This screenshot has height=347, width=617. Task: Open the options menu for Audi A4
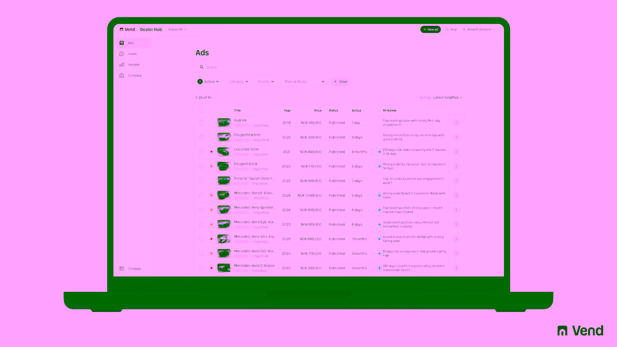click(x=456, y=123)
